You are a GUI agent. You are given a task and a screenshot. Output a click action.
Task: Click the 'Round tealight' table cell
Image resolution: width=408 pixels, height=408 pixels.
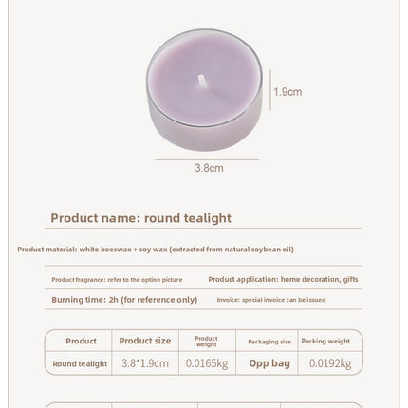[80, 363]
